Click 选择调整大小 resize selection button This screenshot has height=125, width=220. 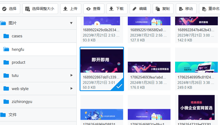(x=40, y=9)
